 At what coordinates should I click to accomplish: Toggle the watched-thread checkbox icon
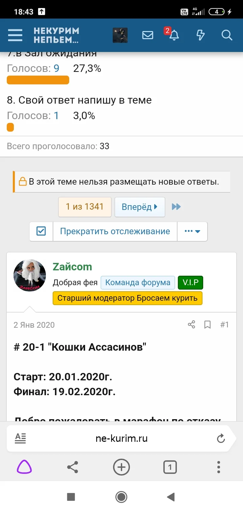pyautogui.click(x=41, y=231)
